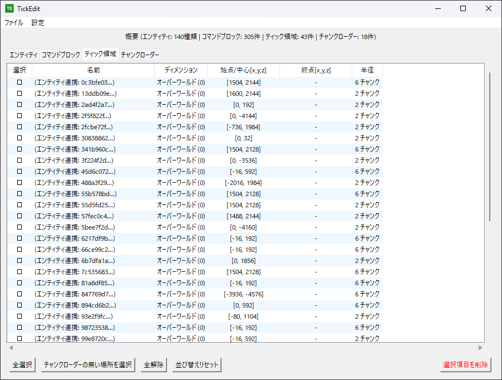This screenshot has width=502, height=380.
Task: Check the box for row 0c3bfe03
Action: click(x=19, y=82)
